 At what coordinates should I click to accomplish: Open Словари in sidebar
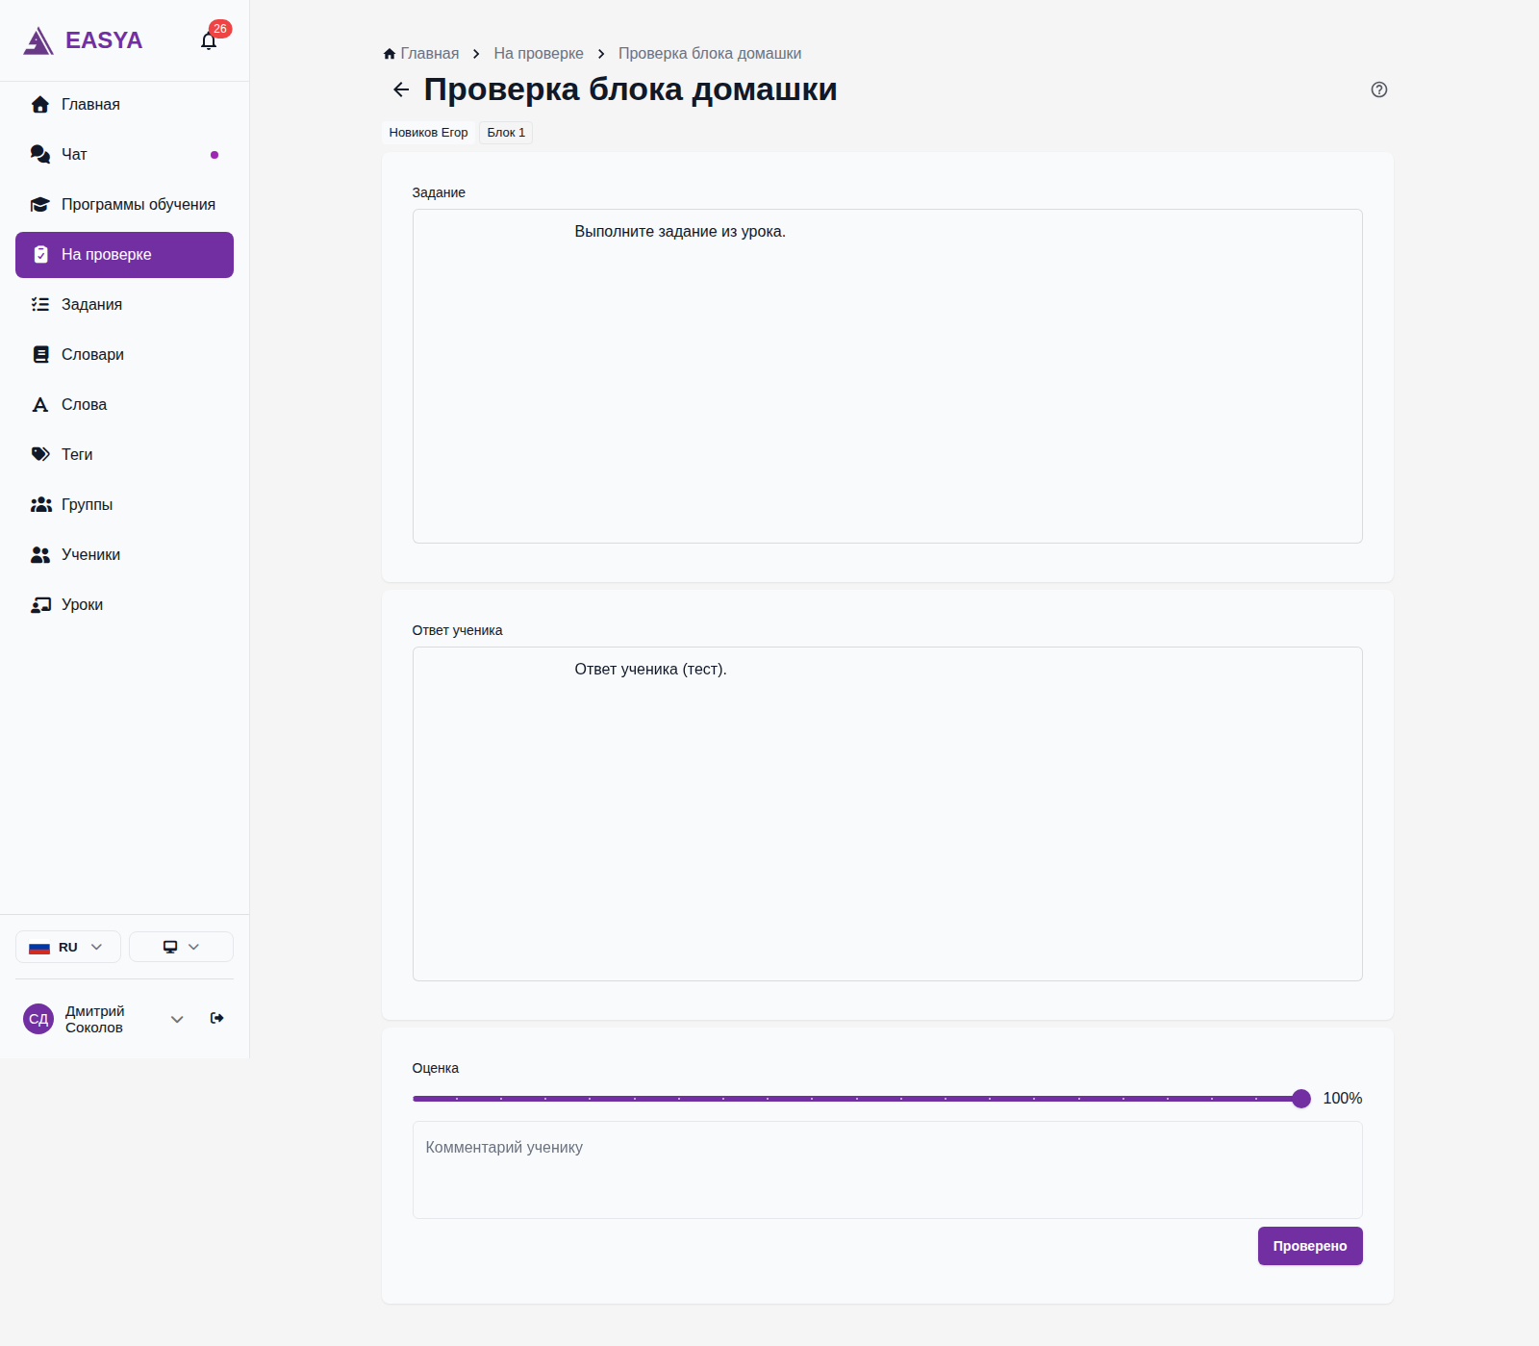[124, 355]
